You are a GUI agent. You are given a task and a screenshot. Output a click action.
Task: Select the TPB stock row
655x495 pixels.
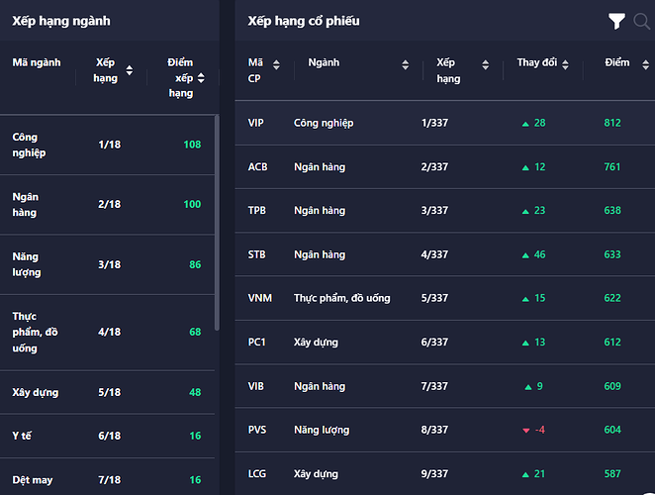[444, 211]
